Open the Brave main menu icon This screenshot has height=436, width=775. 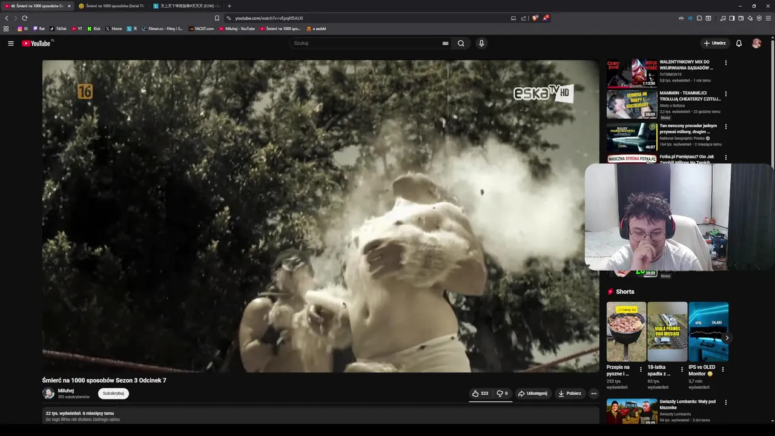[768, 18]
